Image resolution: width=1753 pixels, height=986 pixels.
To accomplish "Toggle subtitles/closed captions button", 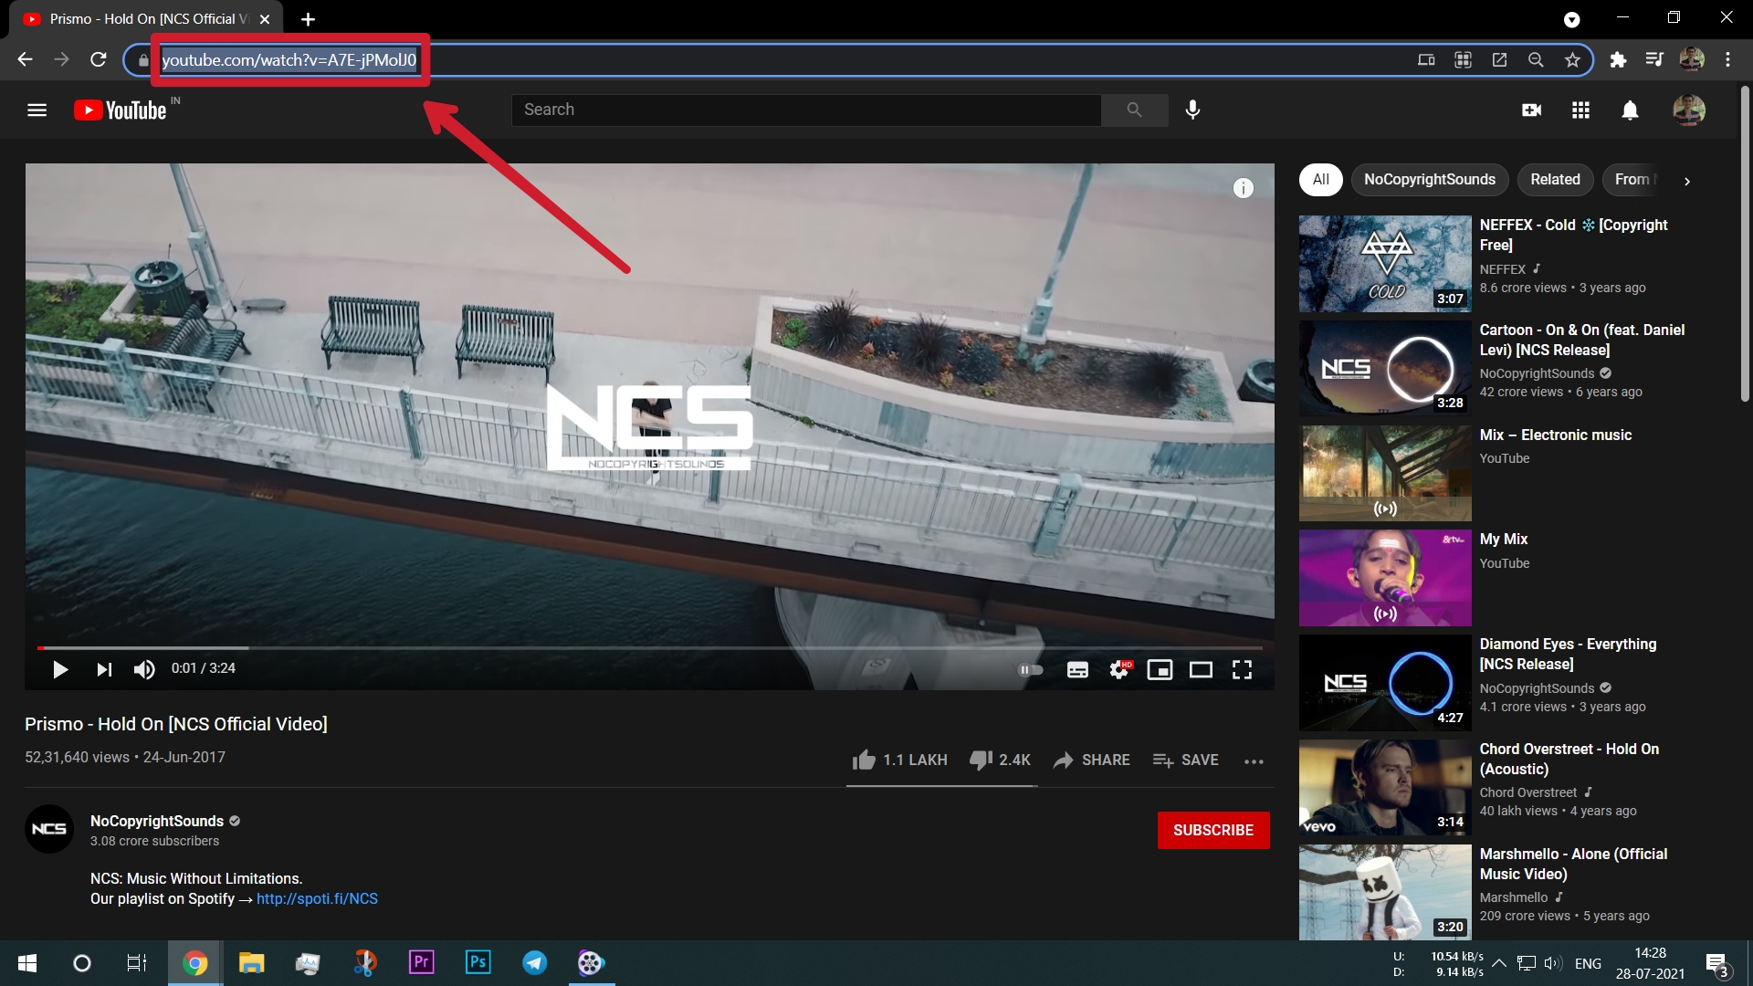I will click(1077, 669).
